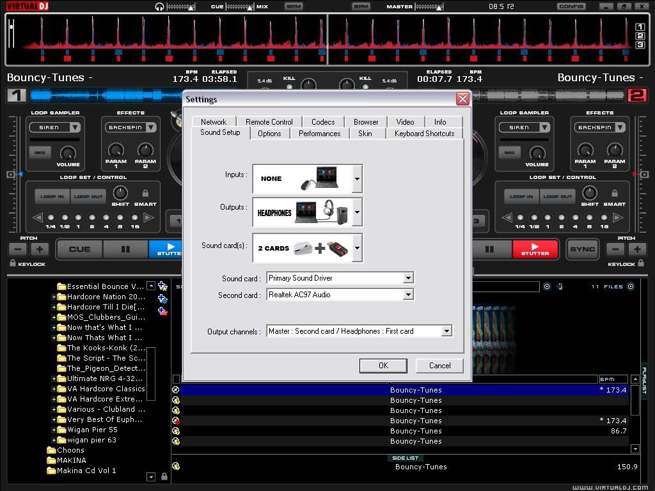The width and height of the screenshot is (655, 491).
Task: Go to the Performances tab
Action: pos(320,134)
